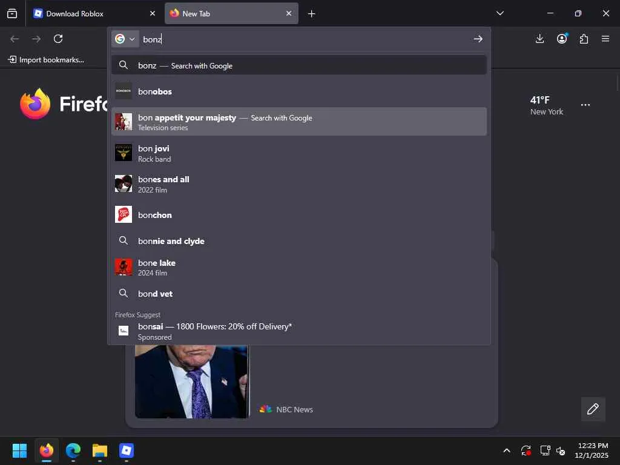Open the Roblox installer taskbar icon

pos(126,450)
